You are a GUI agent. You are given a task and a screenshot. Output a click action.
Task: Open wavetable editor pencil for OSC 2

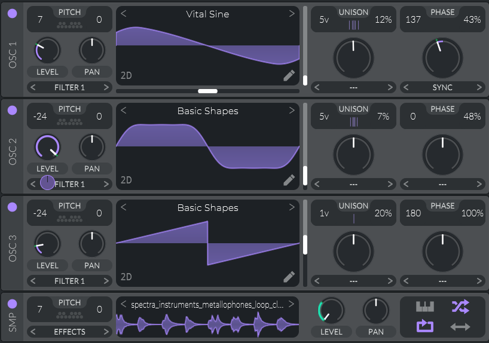pyautogui.click(x=289, y=180)
